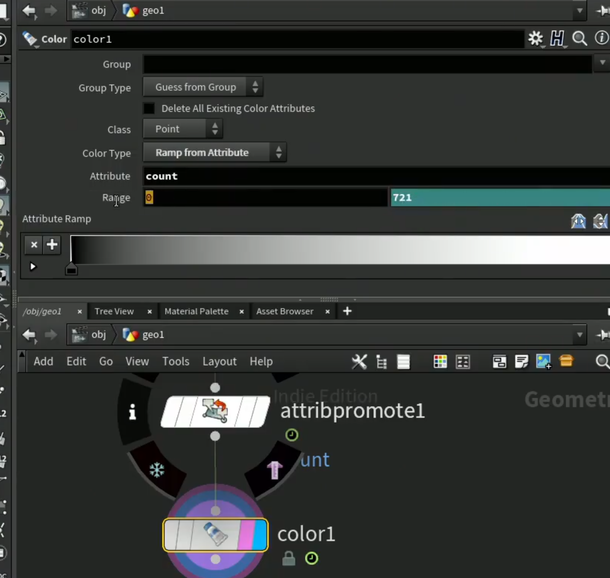The width and height of the screenshot is (610, 578).
Task: Click the empty Group input field
Action: click(367, 64)
